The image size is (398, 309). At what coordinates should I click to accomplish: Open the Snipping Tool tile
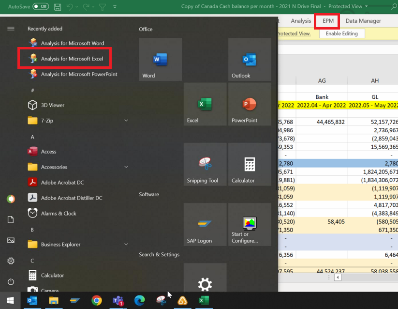click(x=205, y=164)
